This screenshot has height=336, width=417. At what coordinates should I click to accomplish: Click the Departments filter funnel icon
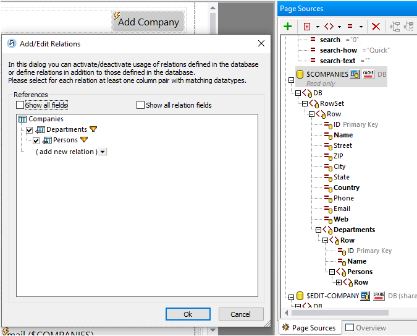[x=93, y=129]
